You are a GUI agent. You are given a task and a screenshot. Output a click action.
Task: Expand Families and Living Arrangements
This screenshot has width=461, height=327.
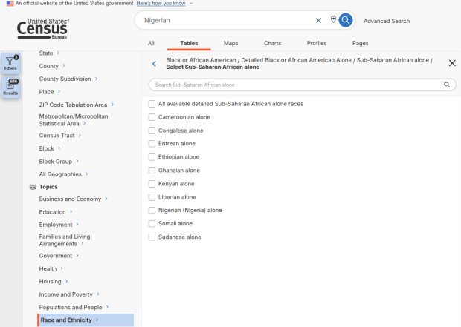click(x=65, y=240)
